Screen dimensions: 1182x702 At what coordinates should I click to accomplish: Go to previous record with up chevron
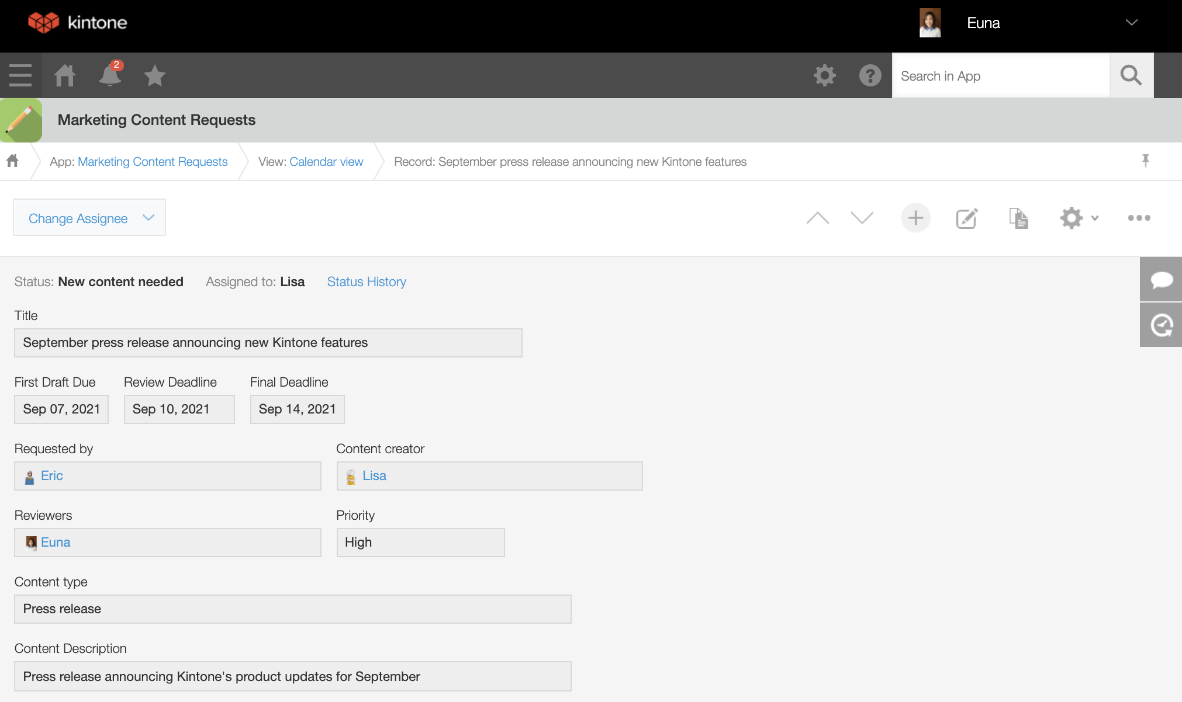click(x=817, y=218)
